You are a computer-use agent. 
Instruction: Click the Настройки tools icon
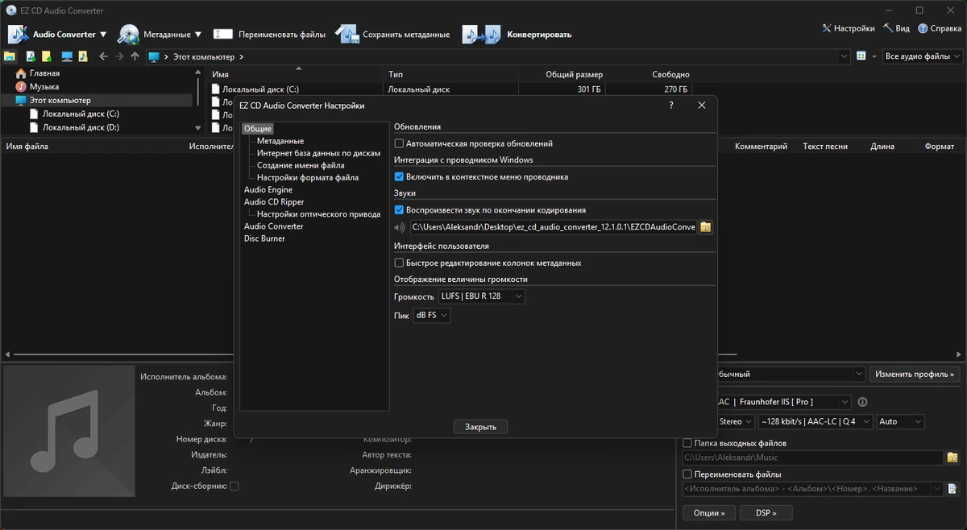827,28
